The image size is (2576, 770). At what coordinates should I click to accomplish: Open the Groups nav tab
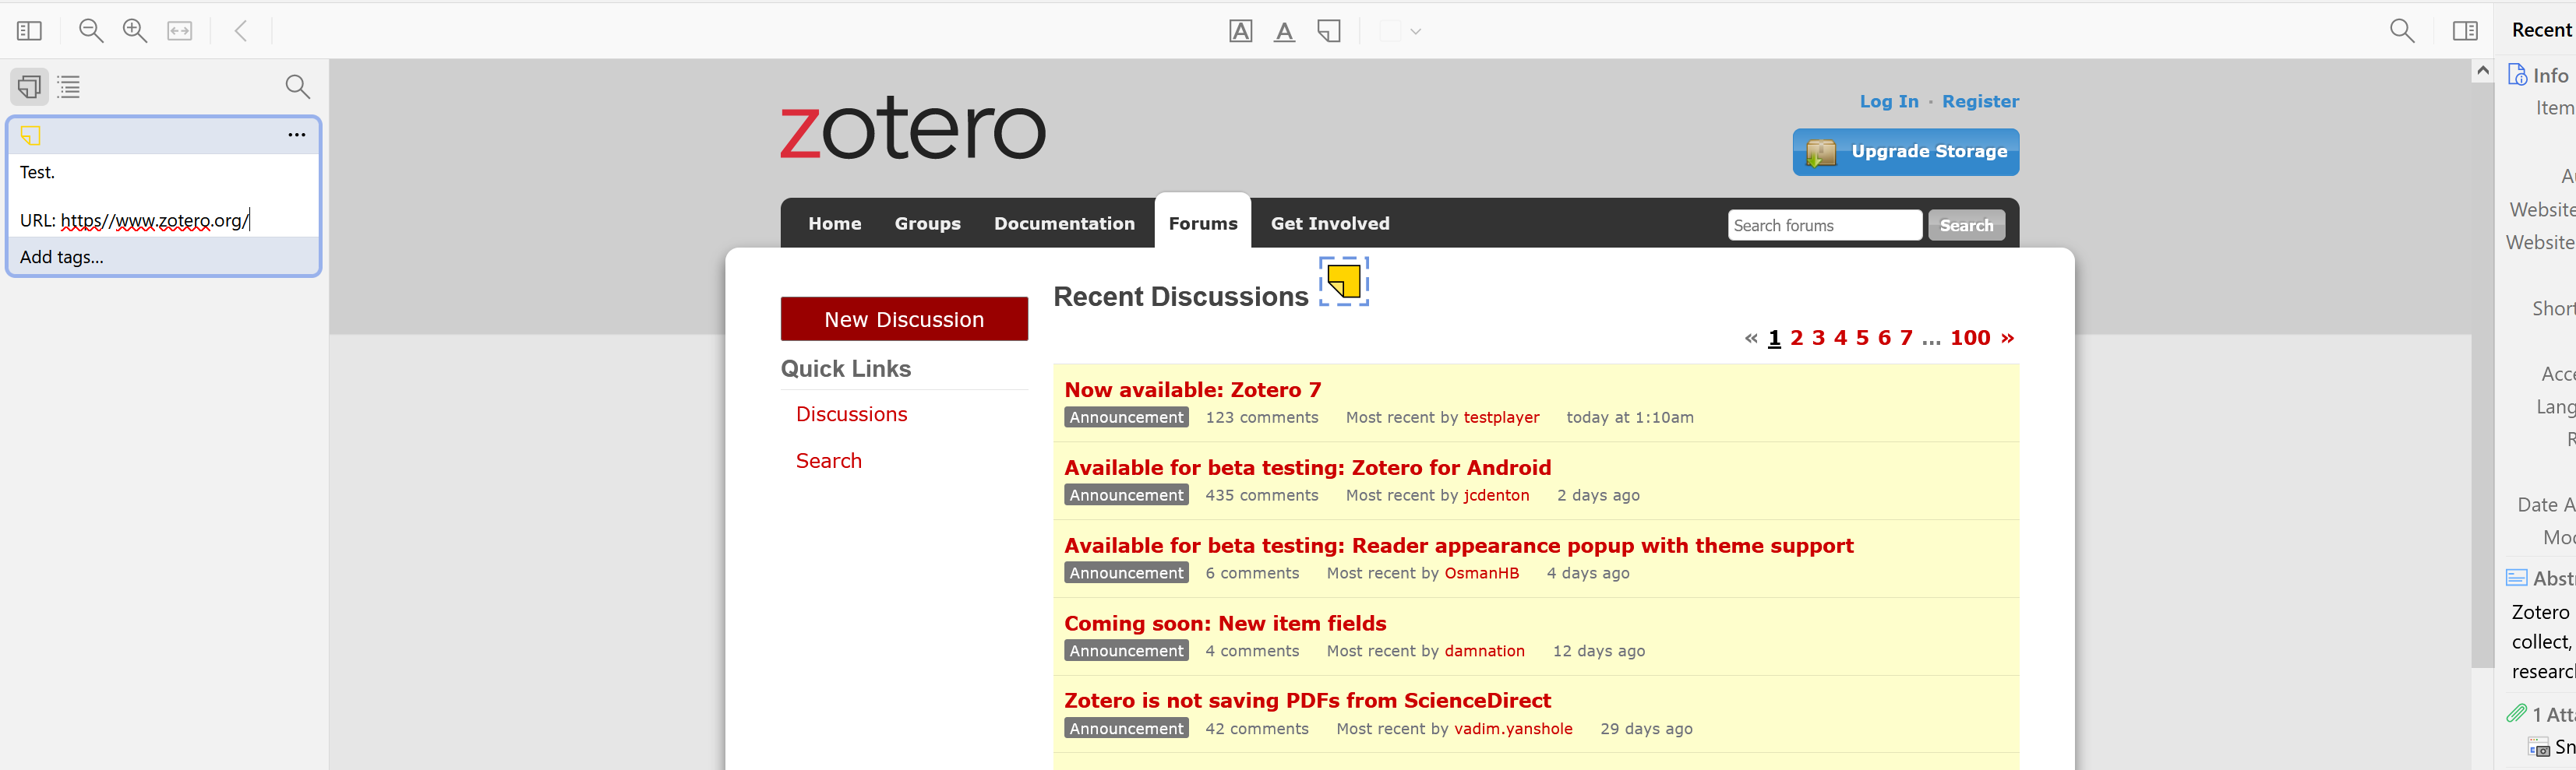click(x=927, y=223)
